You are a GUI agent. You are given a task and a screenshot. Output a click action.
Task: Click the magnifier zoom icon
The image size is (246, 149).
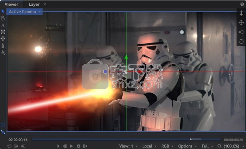(219, 146)
